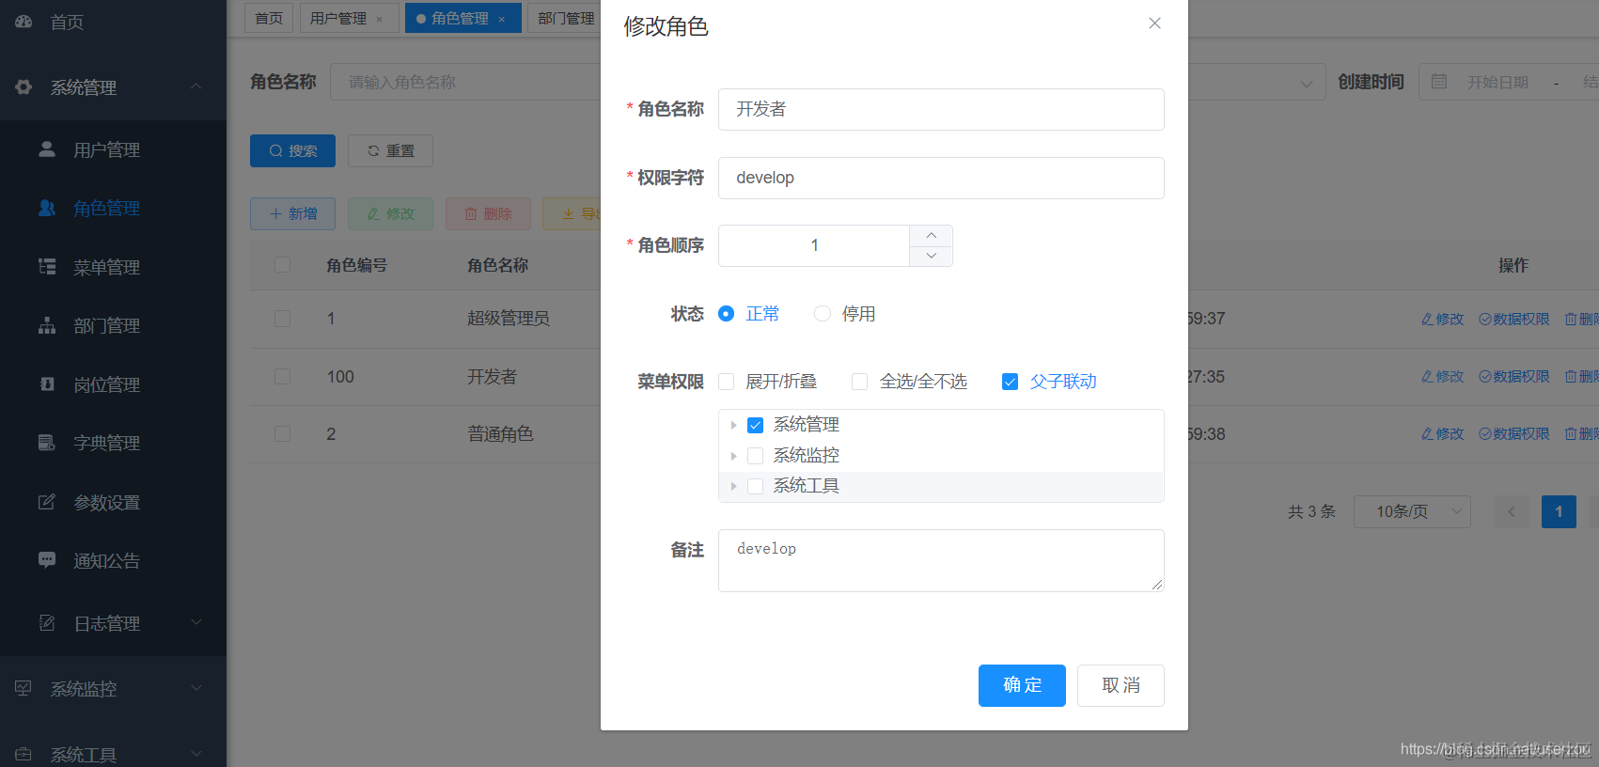Click the dictionary icon beside 字典管理
Viewport: 1599px width, 767px height.
coord(47,443)
